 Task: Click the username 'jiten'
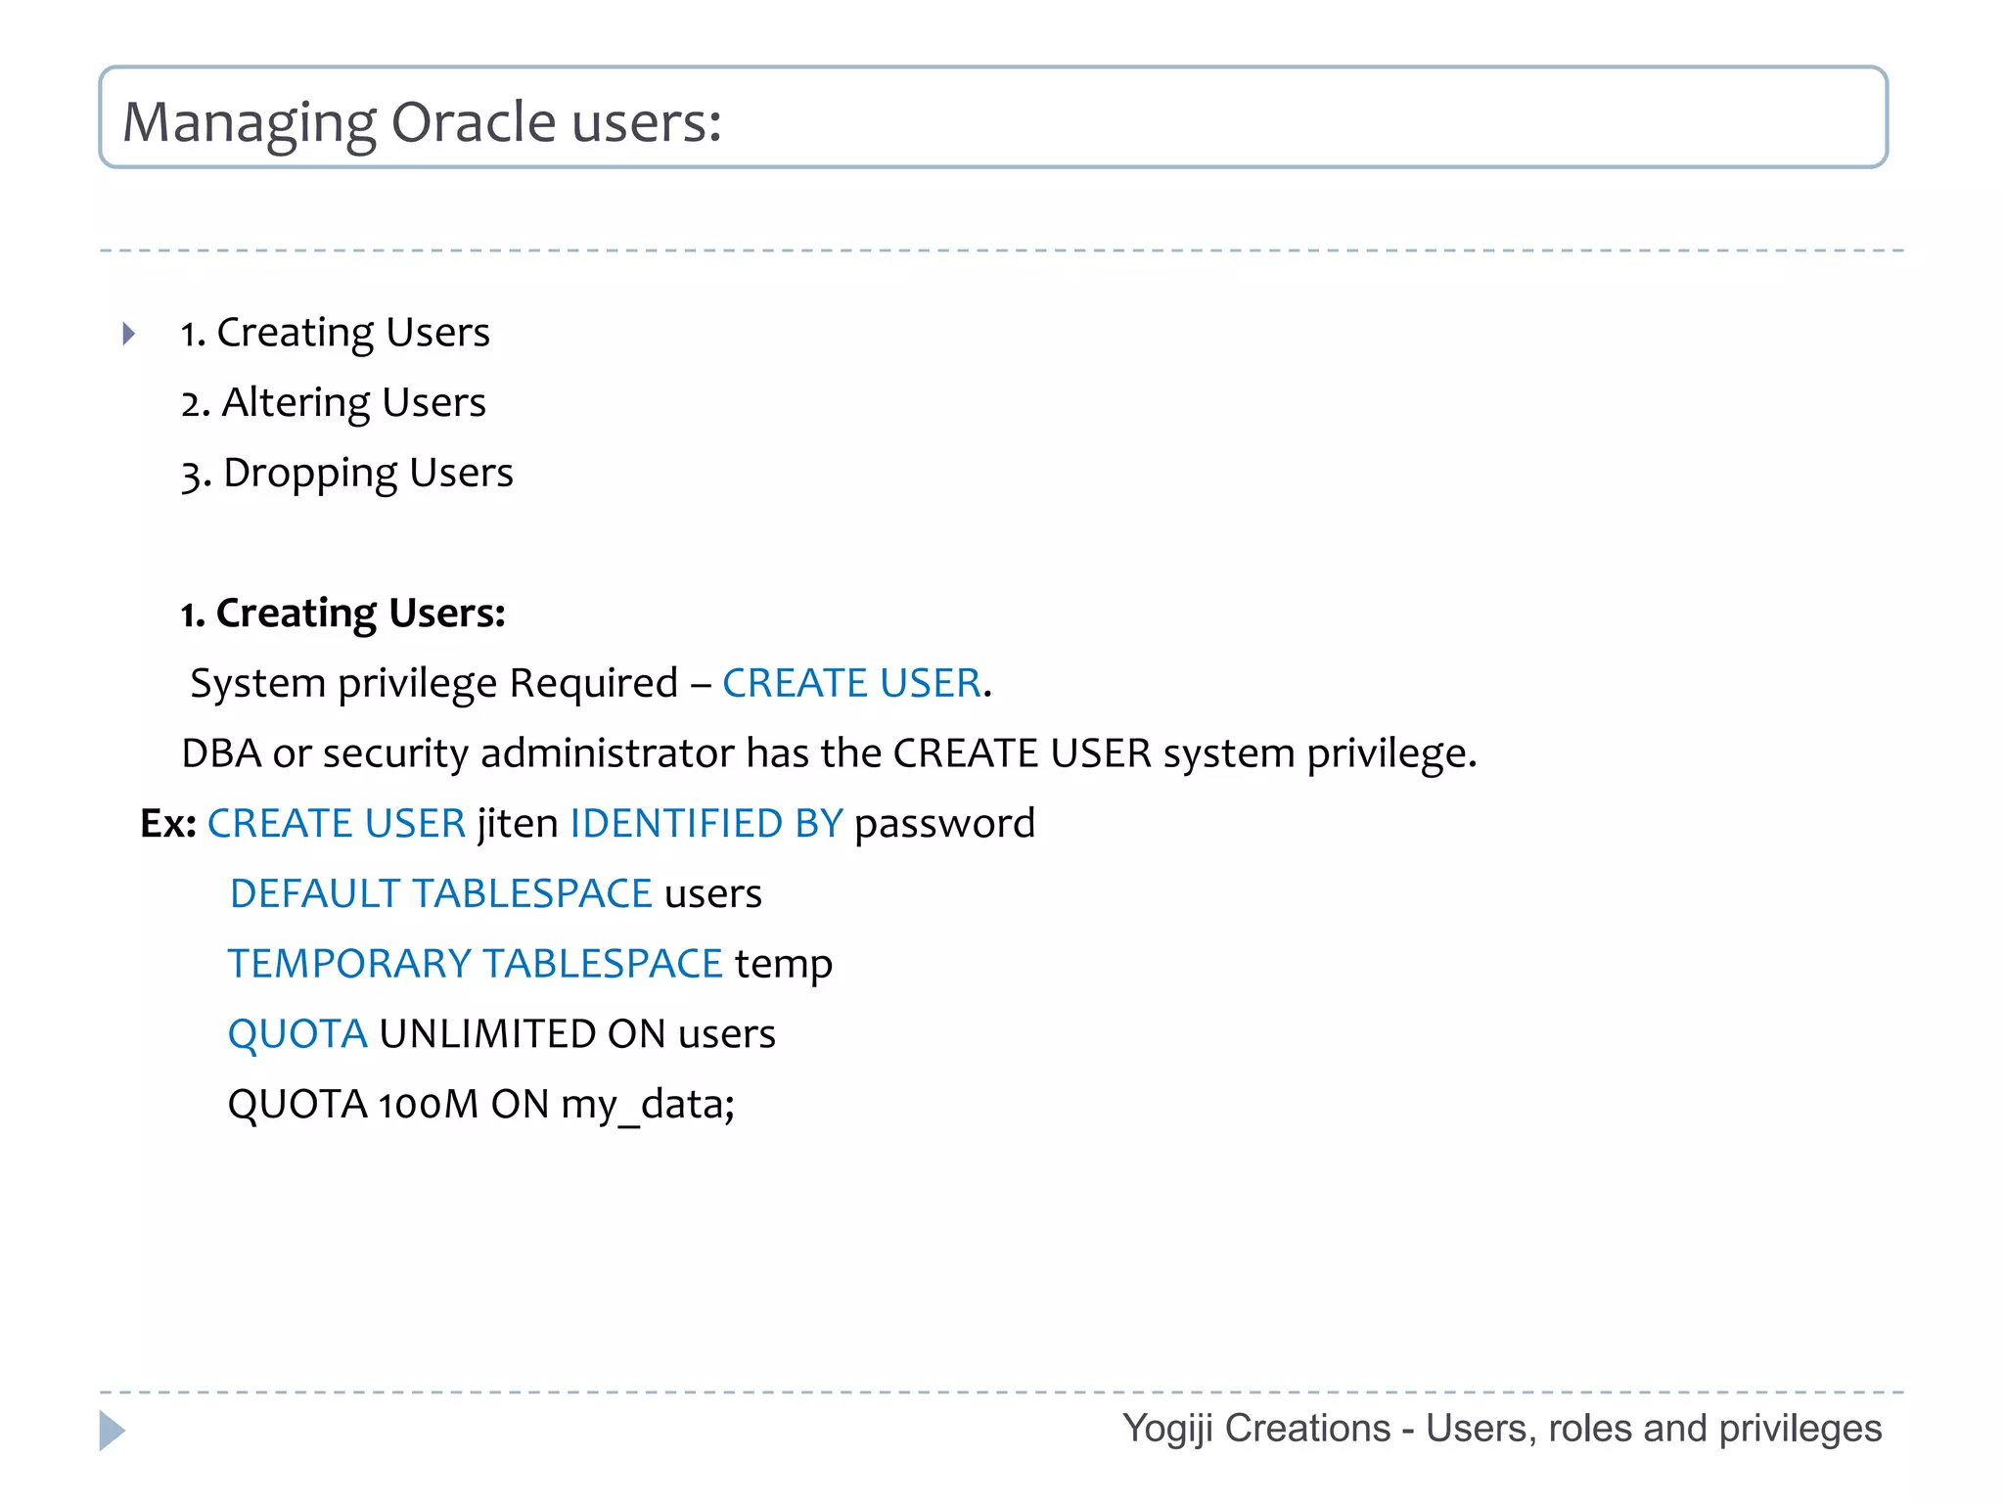(518, 823)
